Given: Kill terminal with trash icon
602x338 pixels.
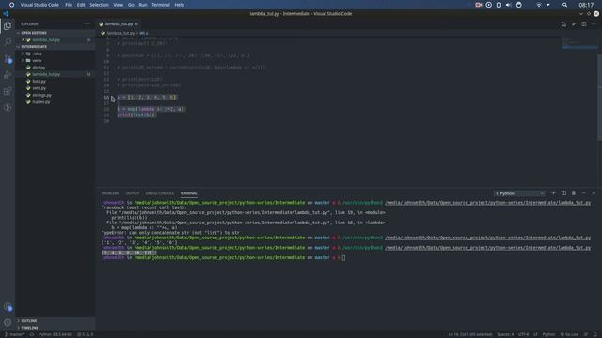Looking at the screenshot, I should pos(574,193).
